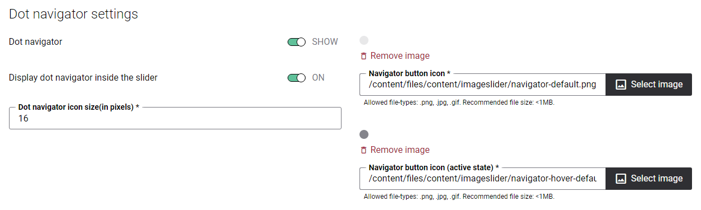Click the Dot navigator icon size field
The width and height of the screenshot is (701, 210).
tap(175, 118)
